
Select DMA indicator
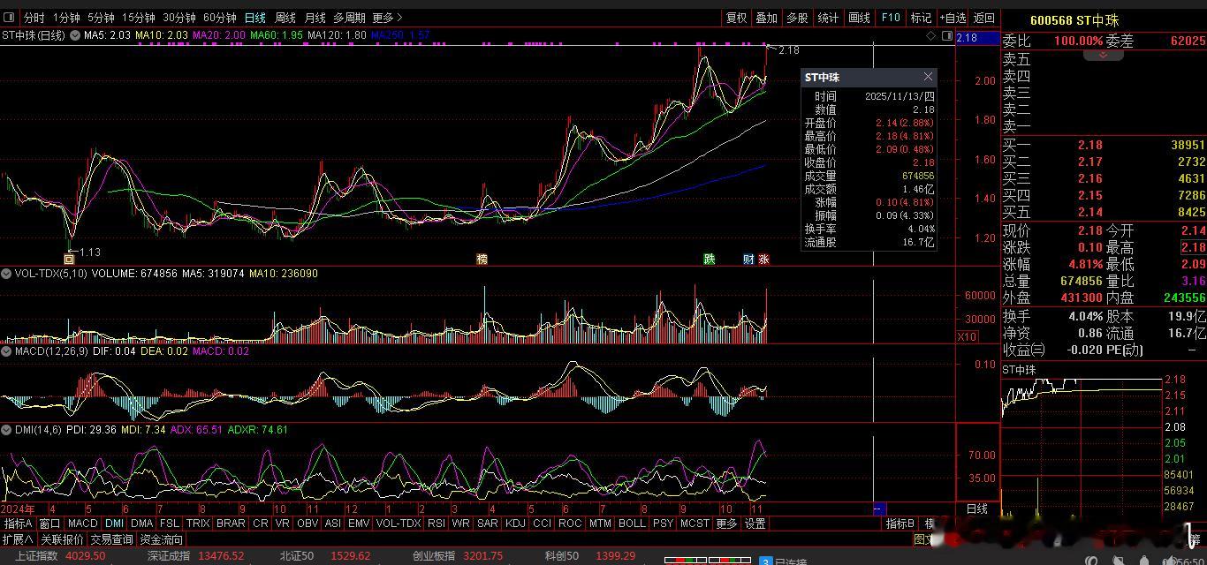[x=141, y=524]
